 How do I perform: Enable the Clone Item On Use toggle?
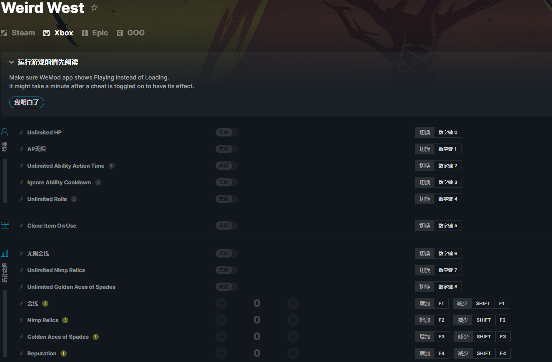[x=227, y=226]
